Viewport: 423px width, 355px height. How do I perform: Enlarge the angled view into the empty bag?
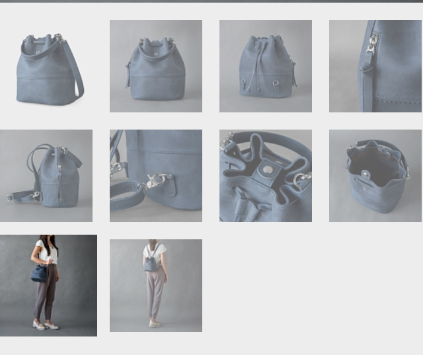click(x=375, y=176)
